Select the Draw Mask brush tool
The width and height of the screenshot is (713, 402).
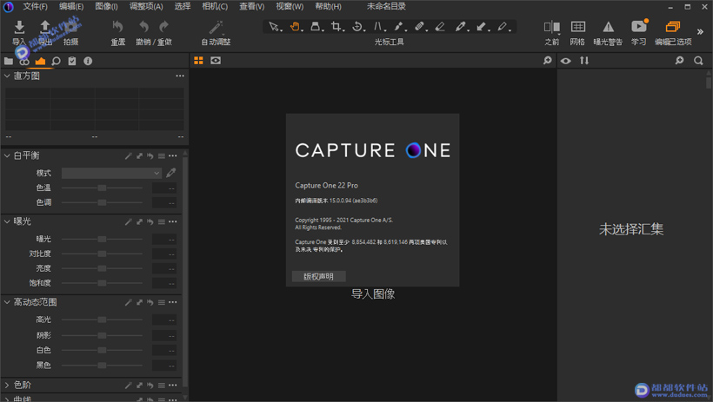(399, 27)
